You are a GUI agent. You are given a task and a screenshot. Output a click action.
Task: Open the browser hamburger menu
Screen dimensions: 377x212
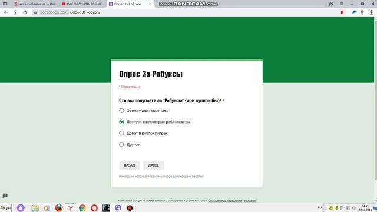(x=342, y=4)
